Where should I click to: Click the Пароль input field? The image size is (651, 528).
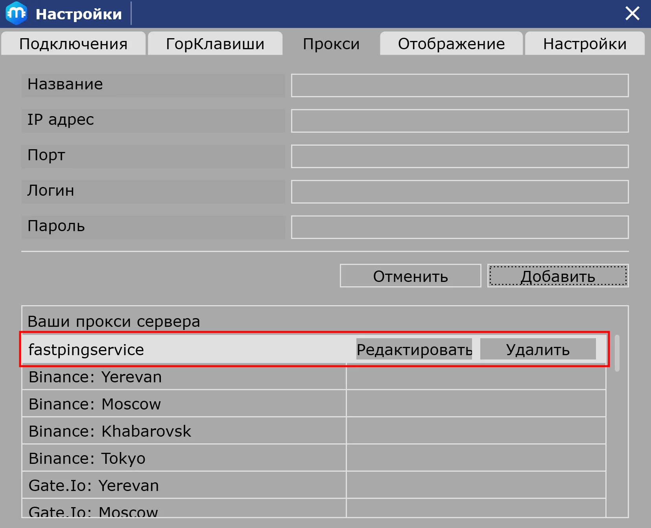459,227
